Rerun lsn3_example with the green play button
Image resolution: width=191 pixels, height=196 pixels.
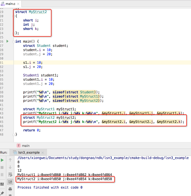(x=2, y=160)
